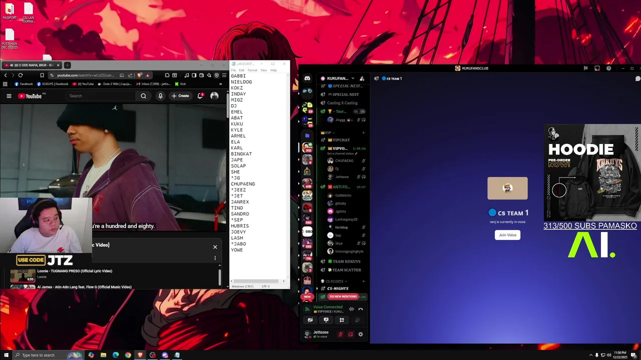Open Notepad View menu

click(x=263, y=70)
